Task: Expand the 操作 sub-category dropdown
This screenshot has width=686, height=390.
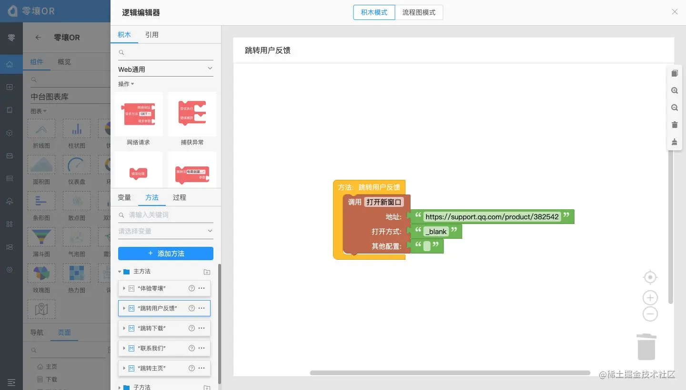Action: [x=126, y=84]
